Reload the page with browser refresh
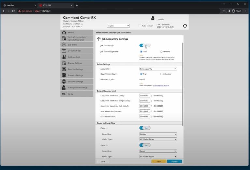 13,11
